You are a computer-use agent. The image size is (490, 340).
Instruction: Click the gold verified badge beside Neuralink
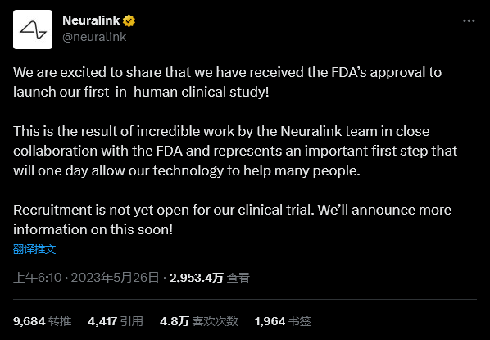click(x=129, y=21)
